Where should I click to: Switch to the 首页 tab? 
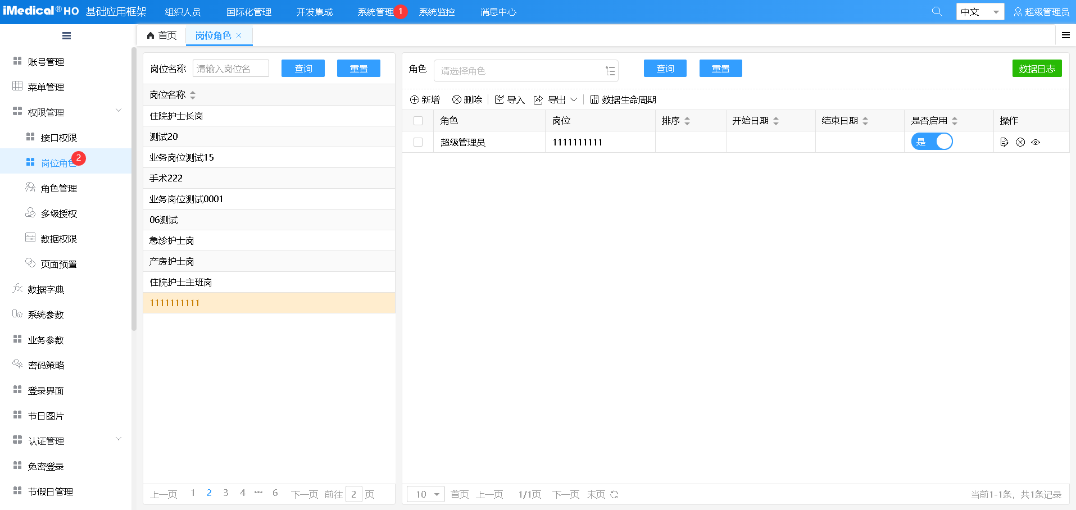(162, 35)
